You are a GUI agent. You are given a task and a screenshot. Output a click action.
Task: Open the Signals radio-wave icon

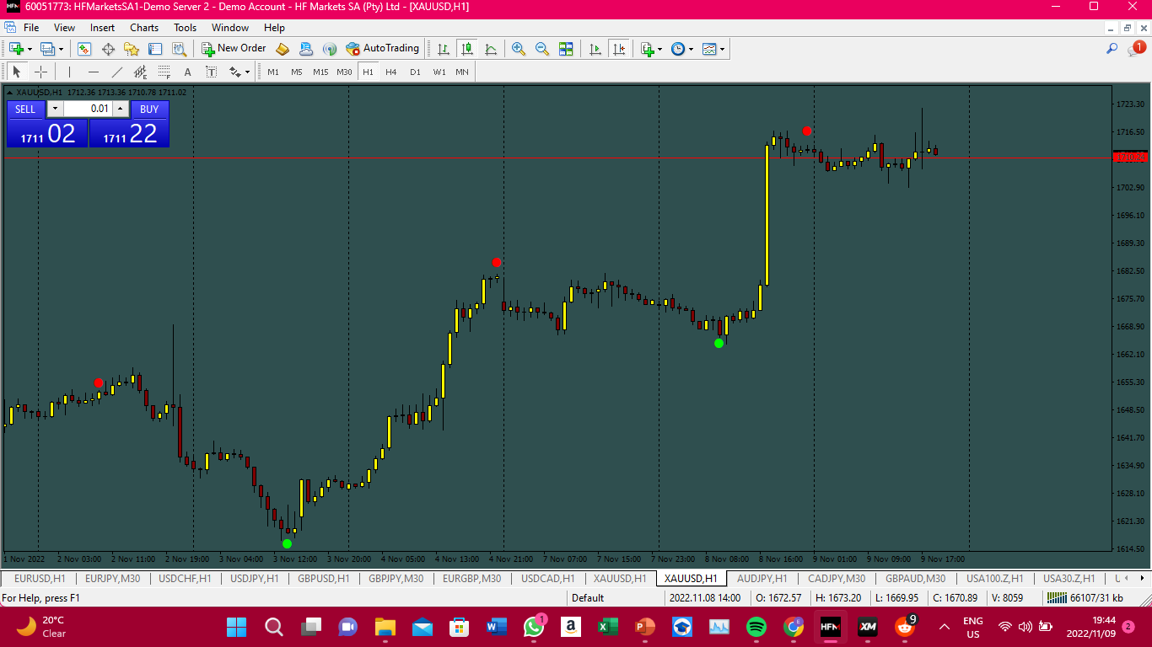(330, 49)
